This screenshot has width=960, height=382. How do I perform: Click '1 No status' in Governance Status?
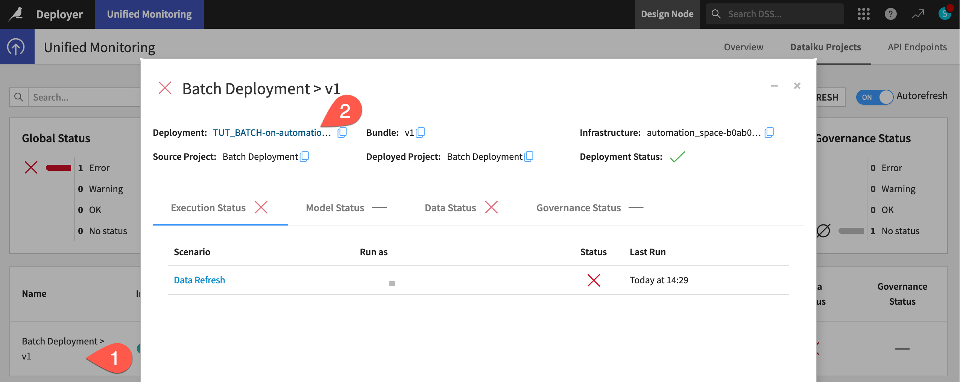click(895, 231)
